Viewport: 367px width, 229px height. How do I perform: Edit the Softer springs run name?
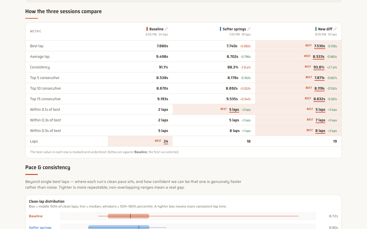(x=249, y=29)
